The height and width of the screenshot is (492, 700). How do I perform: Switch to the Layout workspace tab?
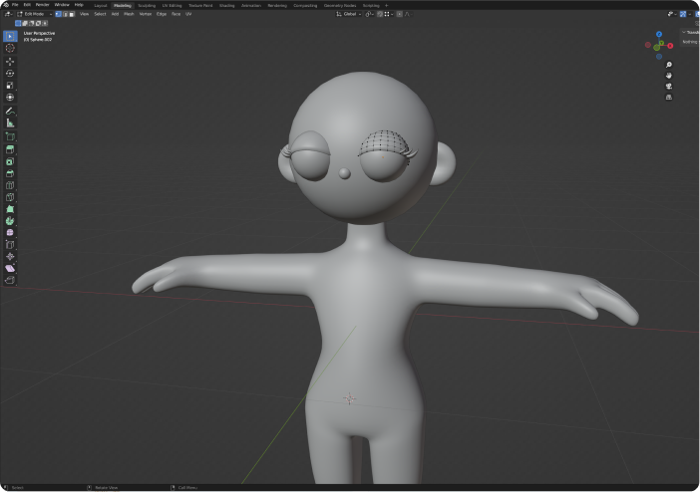tap(101, 5)
